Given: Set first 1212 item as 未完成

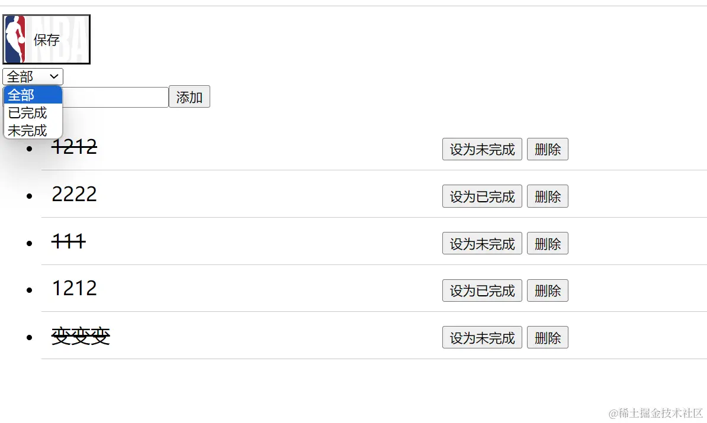Looking at the screenshot, I should 482,150.
